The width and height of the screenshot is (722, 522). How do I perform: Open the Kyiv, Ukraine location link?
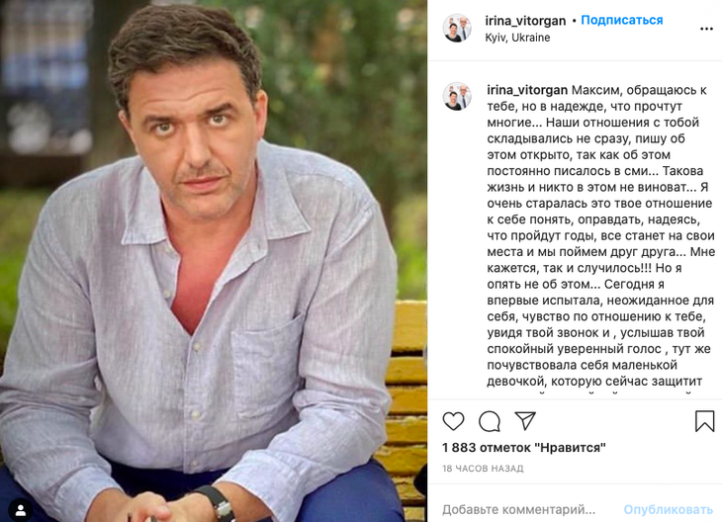(x=517, y=38)
